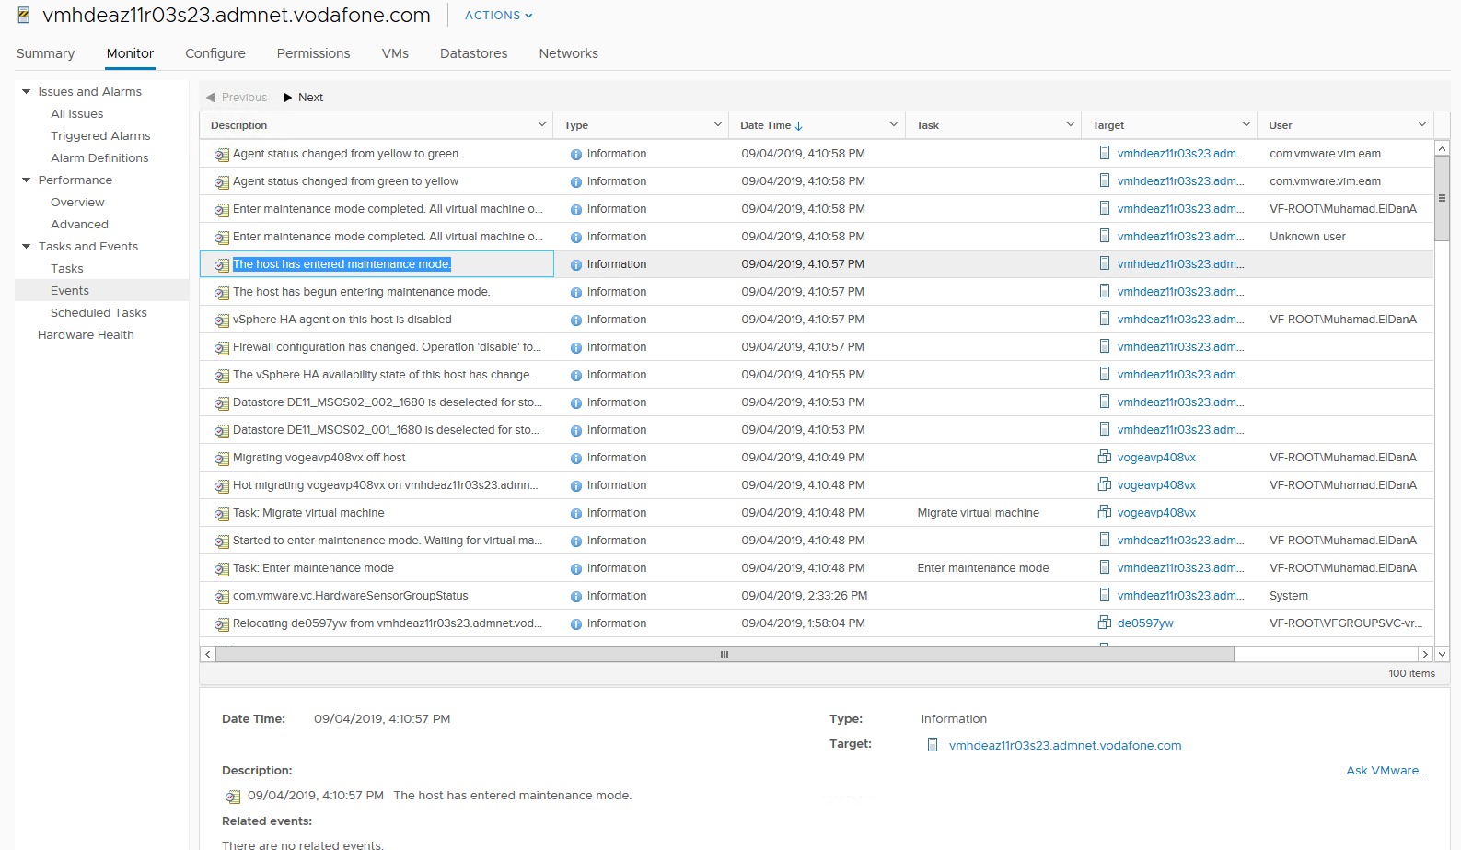Click the host icon beside the hostname title
The width and height of the screenshot is (1461, 850).
24,15
